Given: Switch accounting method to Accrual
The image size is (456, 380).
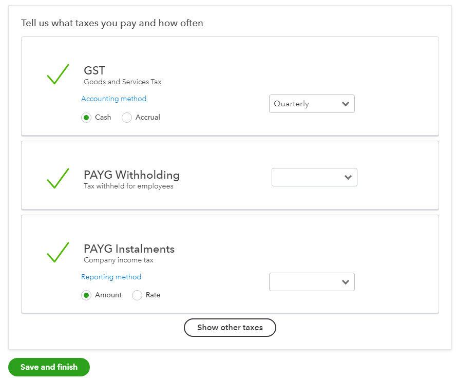Looking at the screenshot, I should [127, 118].
